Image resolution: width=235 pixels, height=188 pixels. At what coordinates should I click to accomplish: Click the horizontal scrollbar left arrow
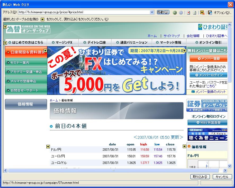(6, 170)
